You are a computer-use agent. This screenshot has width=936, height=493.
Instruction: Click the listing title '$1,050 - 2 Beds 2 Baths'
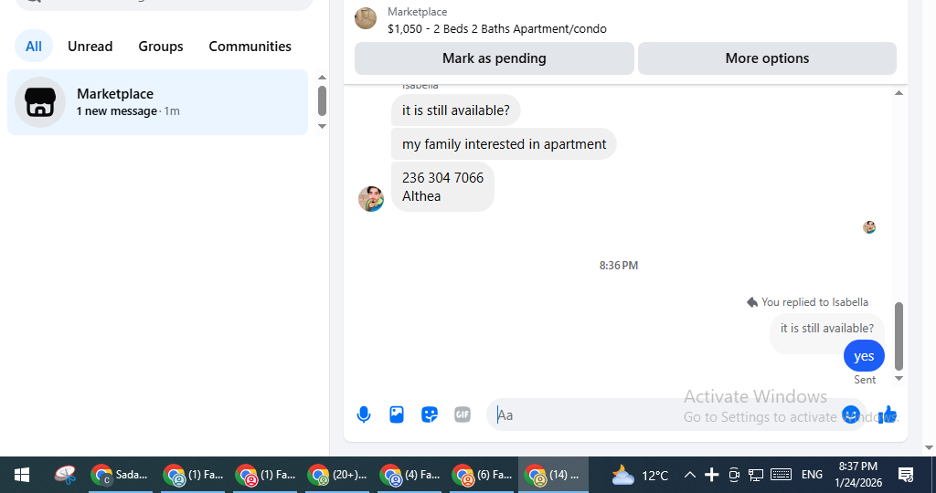496,28
